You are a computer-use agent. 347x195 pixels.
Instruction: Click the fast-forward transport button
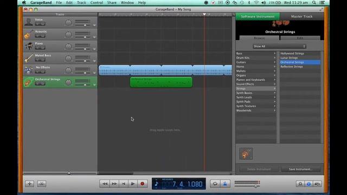114,184
